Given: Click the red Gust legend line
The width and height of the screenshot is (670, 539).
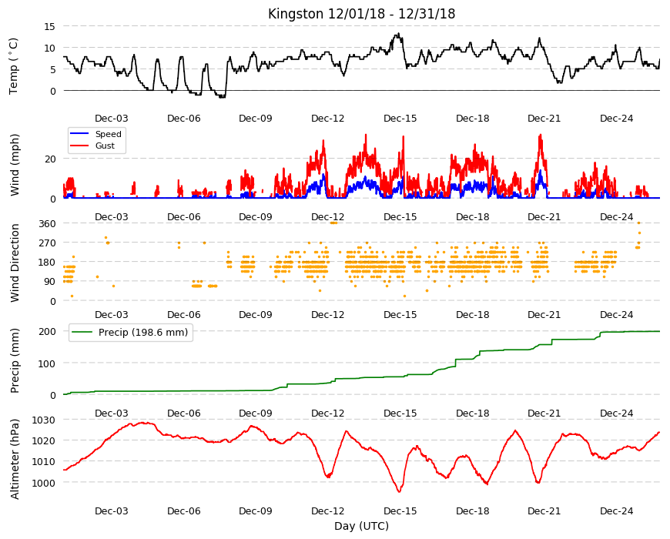Looking at the screenshot, I should coord(79,146).
